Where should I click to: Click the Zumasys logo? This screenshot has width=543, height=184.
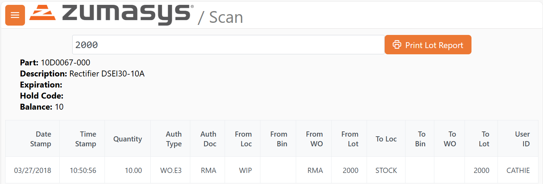pyautogui.click(x=111, y=15)
